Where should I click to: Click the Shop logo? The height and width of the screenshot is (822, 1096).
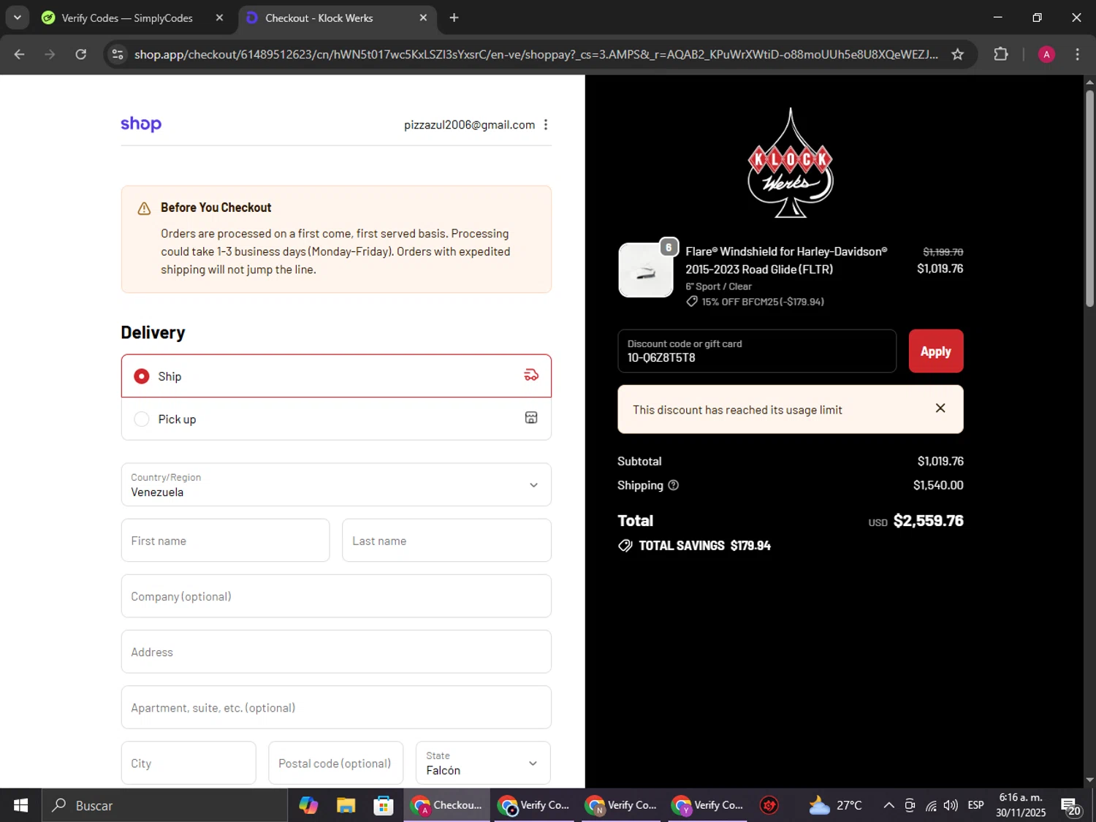(x=141, y=123)
